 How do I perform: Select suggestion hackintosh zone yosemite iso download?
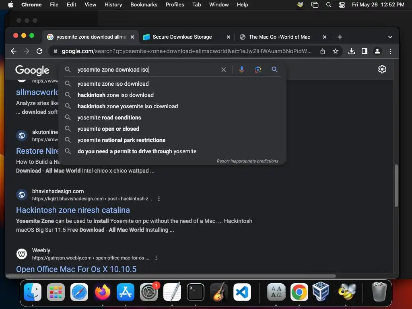point(172,106)
